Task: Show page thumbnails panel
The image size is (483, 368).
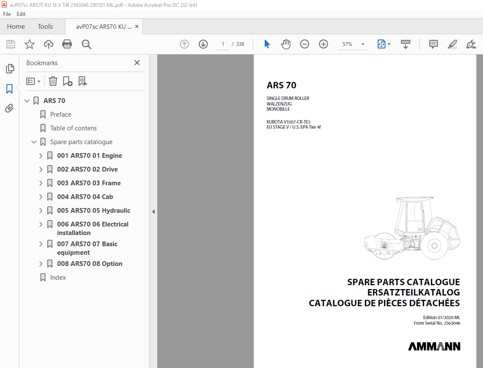Action: (x=10, y=69)
